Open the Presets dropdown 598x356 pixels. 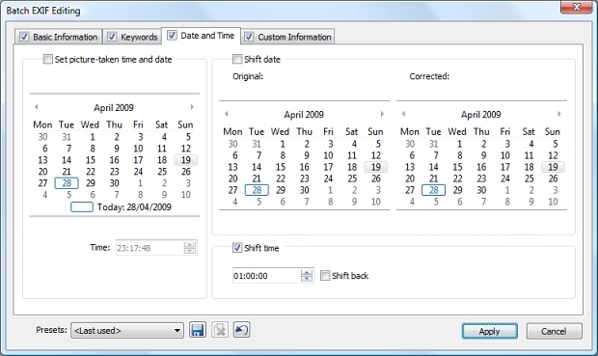coord(127,331)
